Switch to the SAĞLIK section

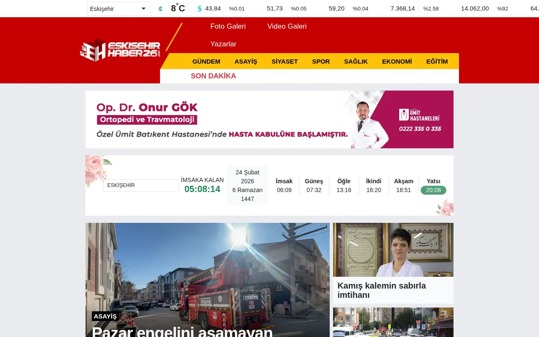click(356, 61)
